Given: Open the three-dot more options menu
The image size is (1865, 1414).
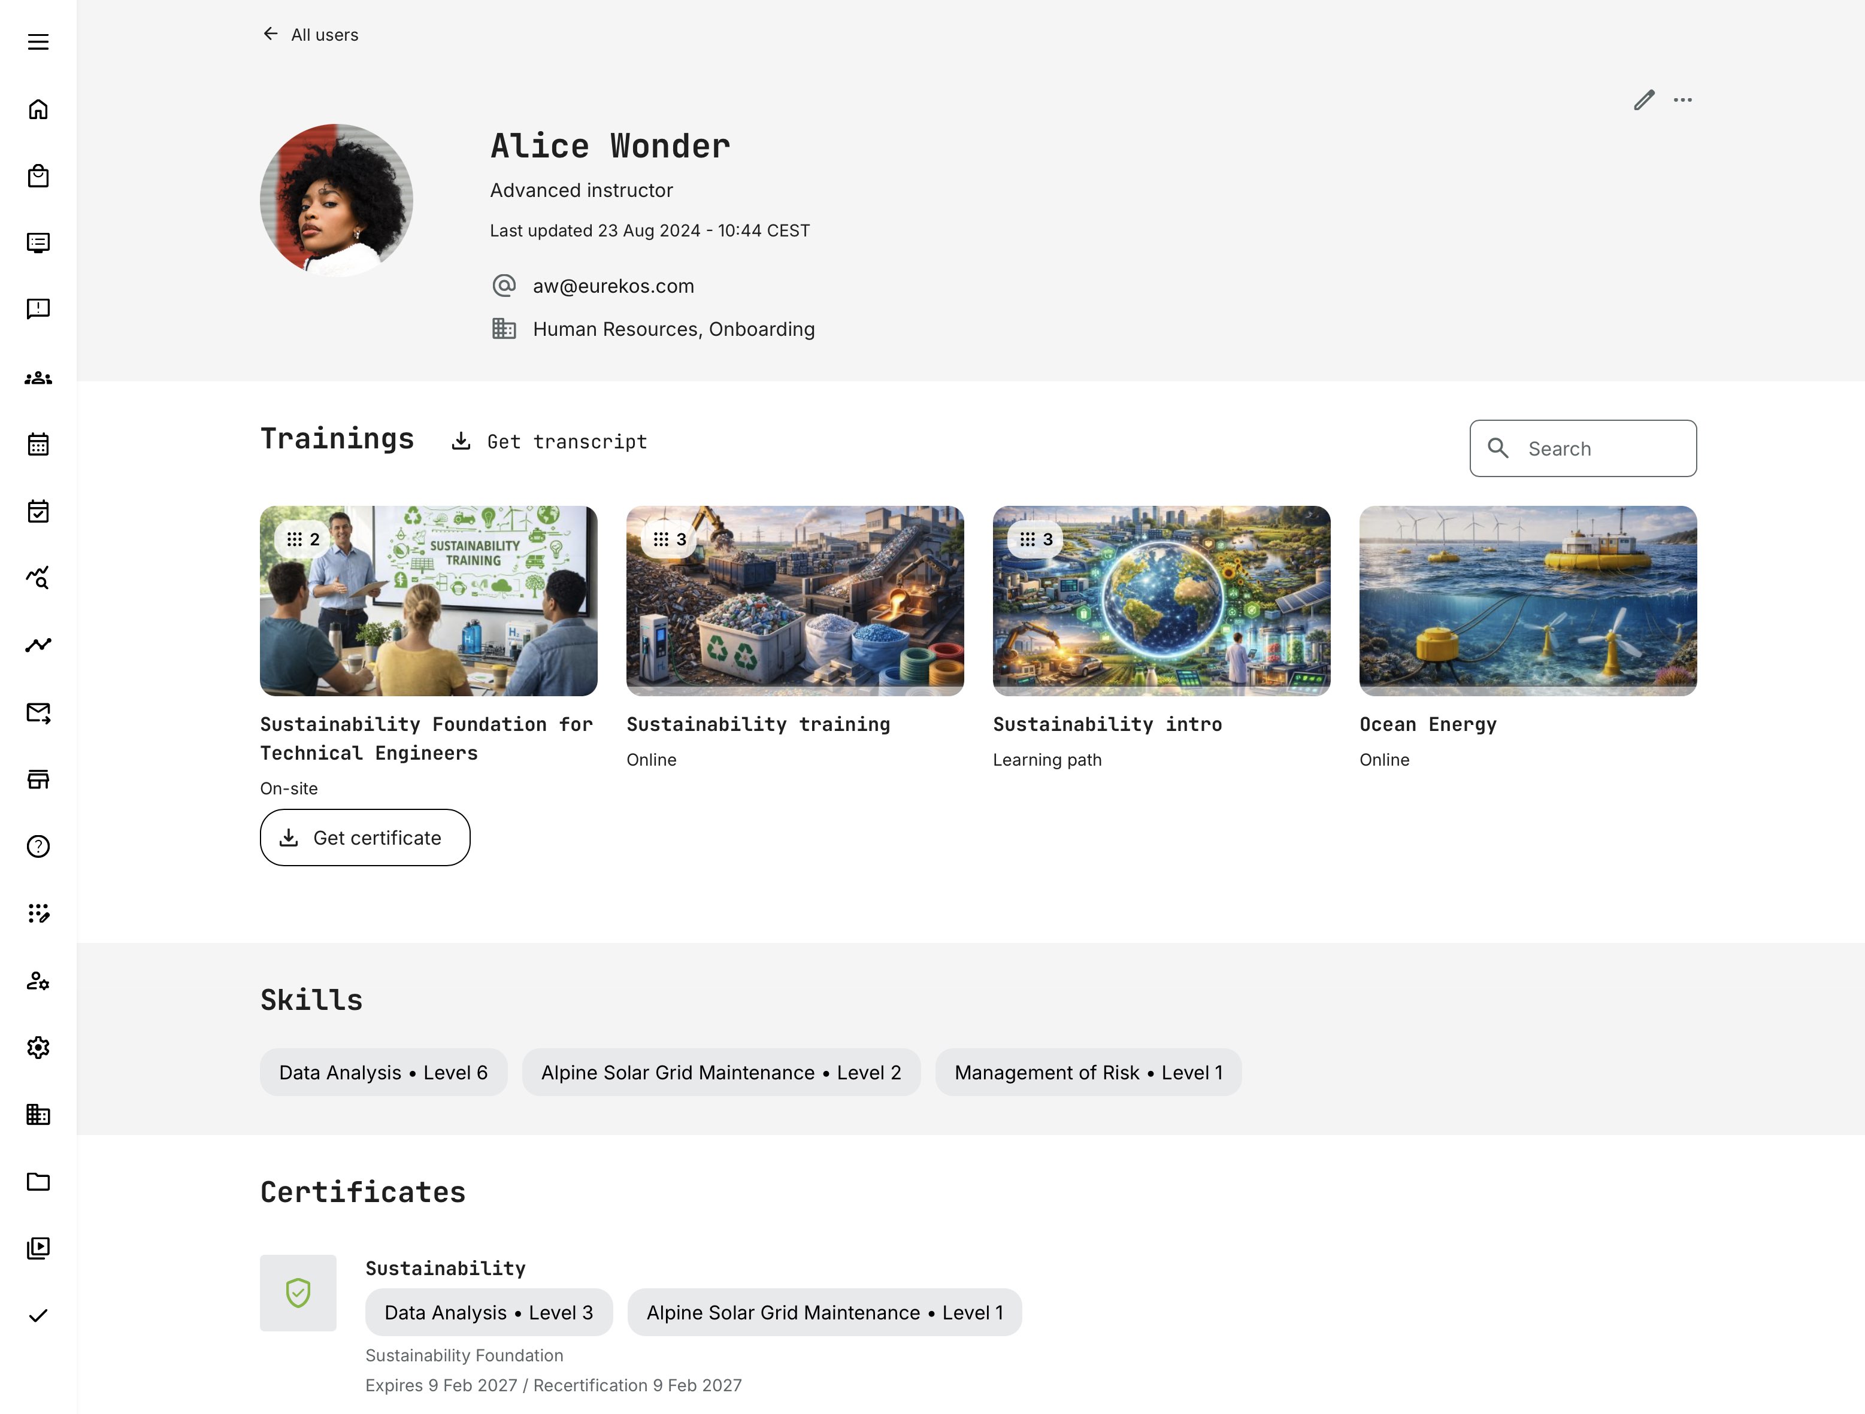Looking at the screenshot, I should coord(1683,99).
